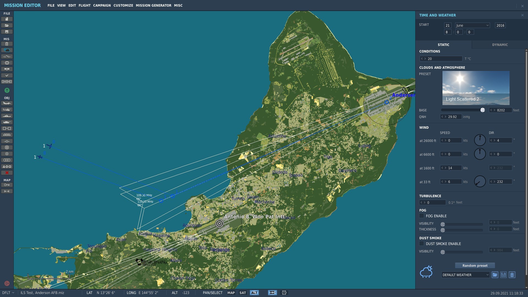The height and width of the screenshot is (297, 528).
Task: Click the wind direction dial at 33 ft
Action: click(x=480, y=181)
